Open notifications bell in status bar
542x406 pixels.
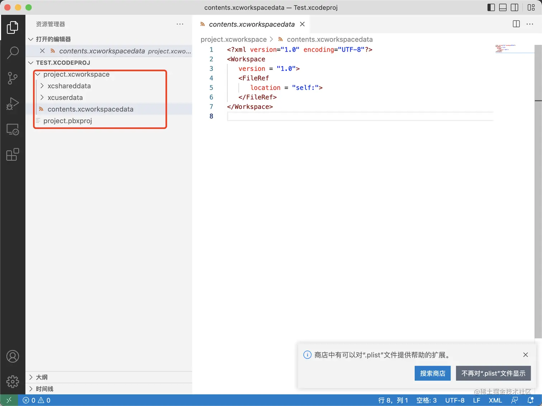pyautogui.click(x=531, y=400)
